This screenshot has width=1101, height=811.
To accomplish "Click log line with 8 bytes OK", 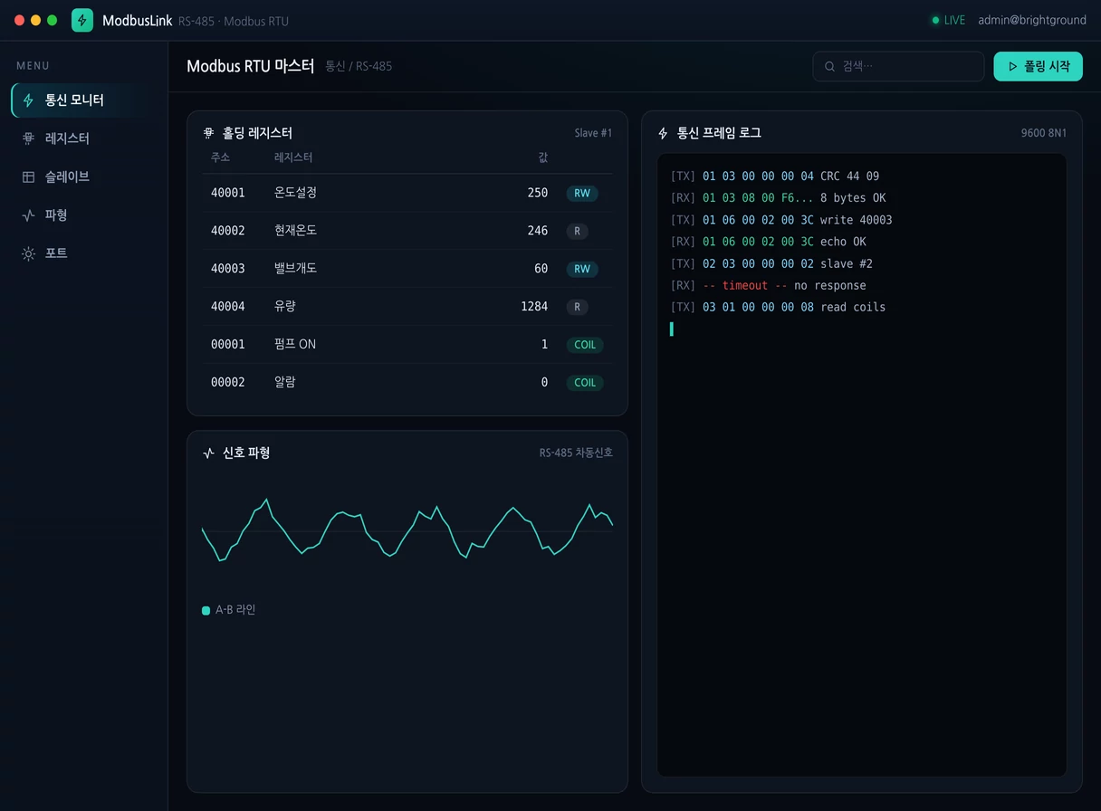I will click(x=779, y=198).
